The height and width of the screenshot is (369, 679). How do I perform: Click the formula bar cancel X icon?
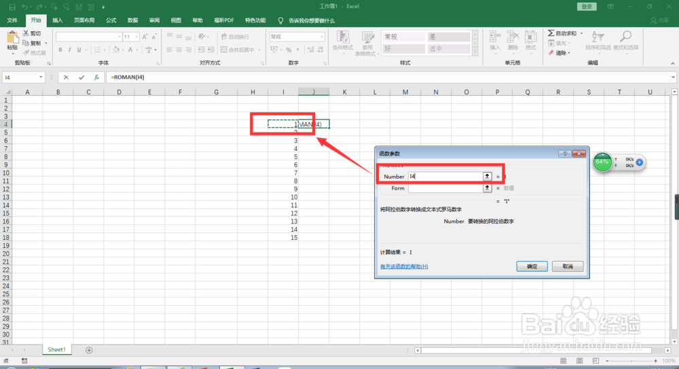(66, 77)
